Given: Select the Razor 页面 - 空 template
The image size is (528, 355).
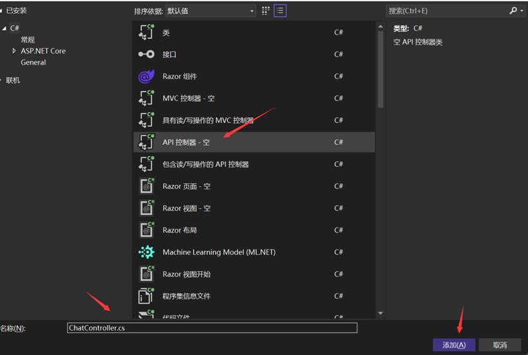Looking at the screenshot, I should point(254,186).
